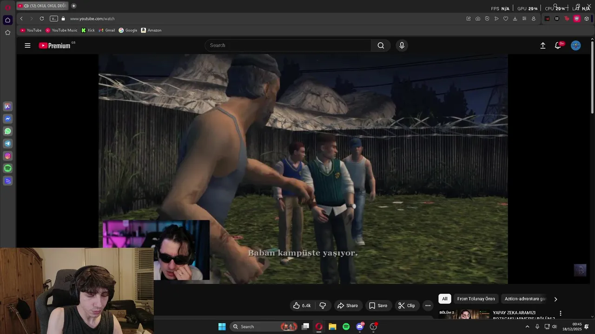Image resolution: width=595 pixels, height=334 pixels.
Task: Click the YouTube create upload icon
Action: click(x=542, y=45)
